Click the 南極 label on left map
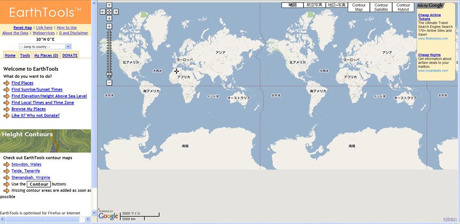 point(185,146)
